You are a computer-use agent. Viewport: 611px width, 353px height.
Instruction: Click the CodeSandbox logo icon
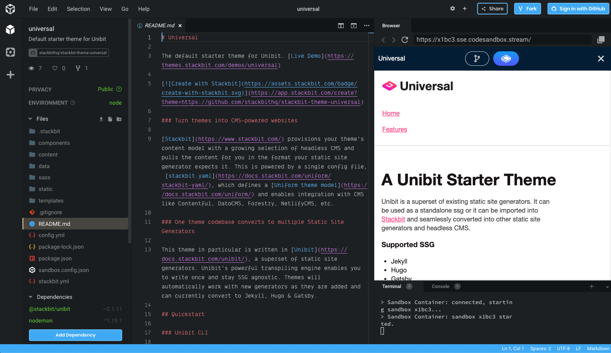[10, 9]
